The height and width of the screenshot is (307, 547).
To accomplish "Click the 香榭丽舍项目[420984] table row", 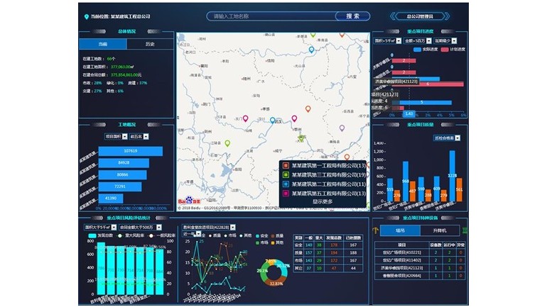I will pos(420,276).
